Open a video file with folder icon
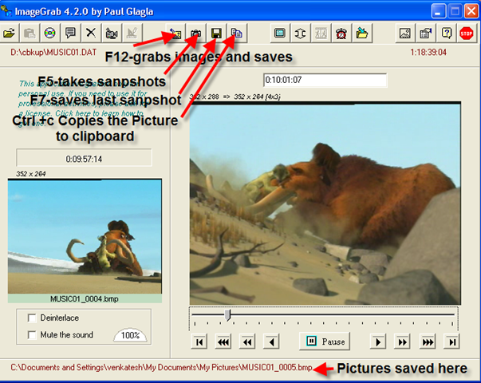Viewport: 481px width, 383px height. coord(10,33)
